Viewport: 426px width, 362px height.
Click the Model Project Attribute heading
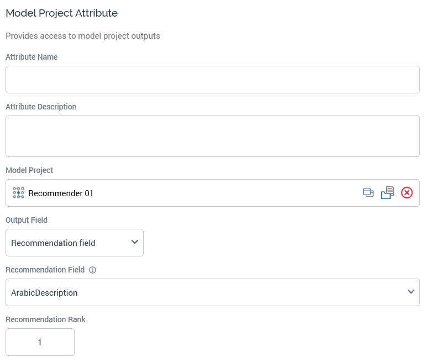point(61,13)
